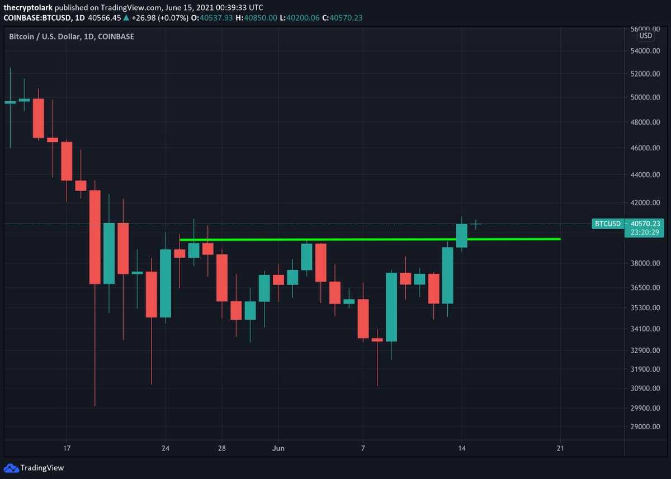Click the TradingView logo icon

pyautogui.click(x=12, y=468)
